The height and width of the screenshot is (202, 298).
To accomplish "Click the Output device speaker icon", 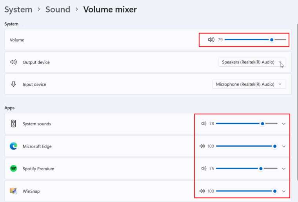I will coord(13,62).
